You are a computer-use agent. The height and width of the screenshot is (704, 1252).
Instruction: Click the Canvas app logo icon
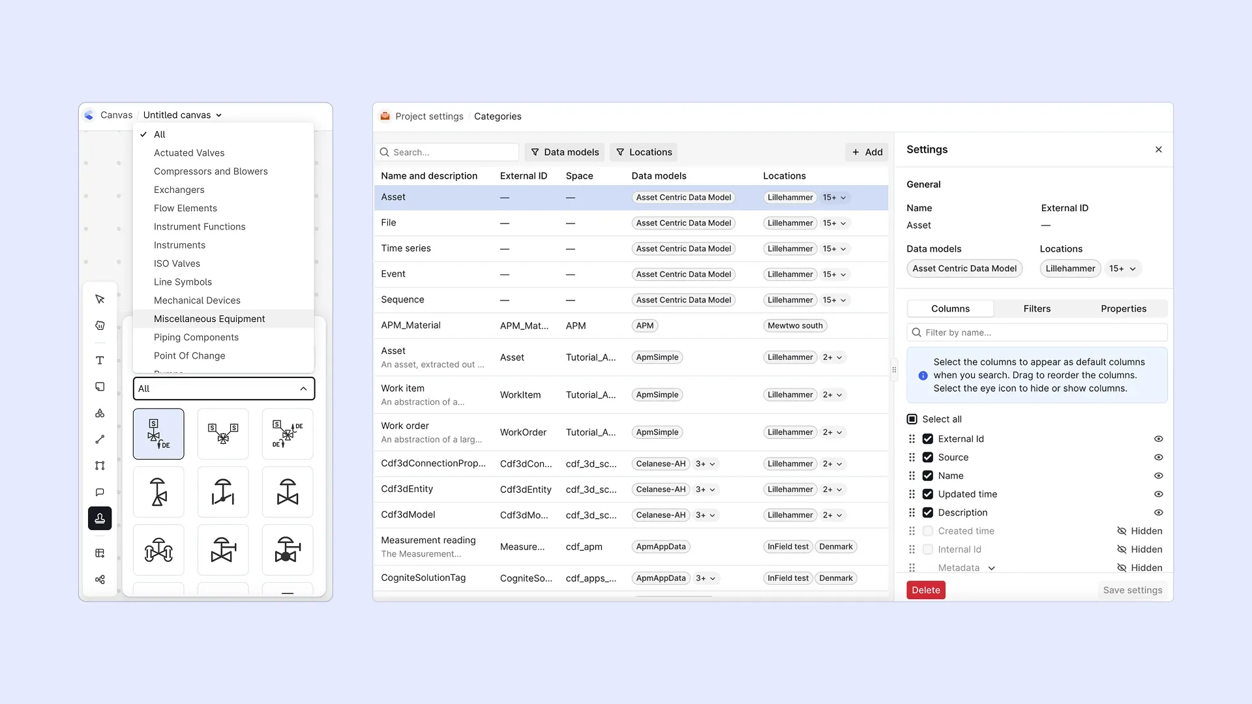click(89, 115)
